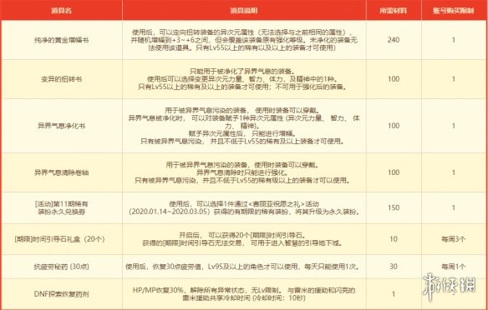This screenshot has height=310, width=488.
Task: Select the 异界气息净化书 item name
Action: [x=61, y=126]
